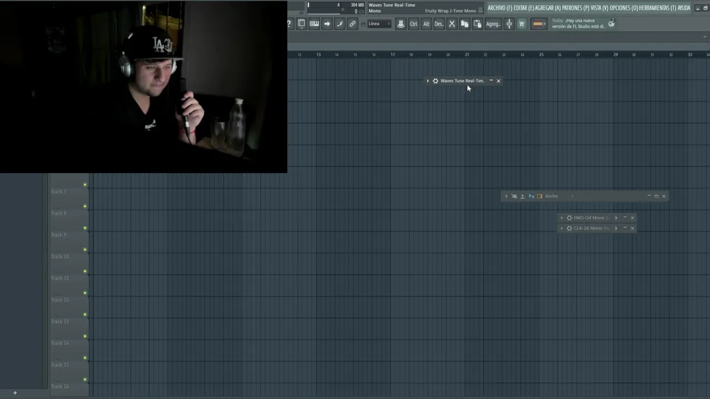Expand the CLA-2A Mono left menu arrow

click(561, 228)
